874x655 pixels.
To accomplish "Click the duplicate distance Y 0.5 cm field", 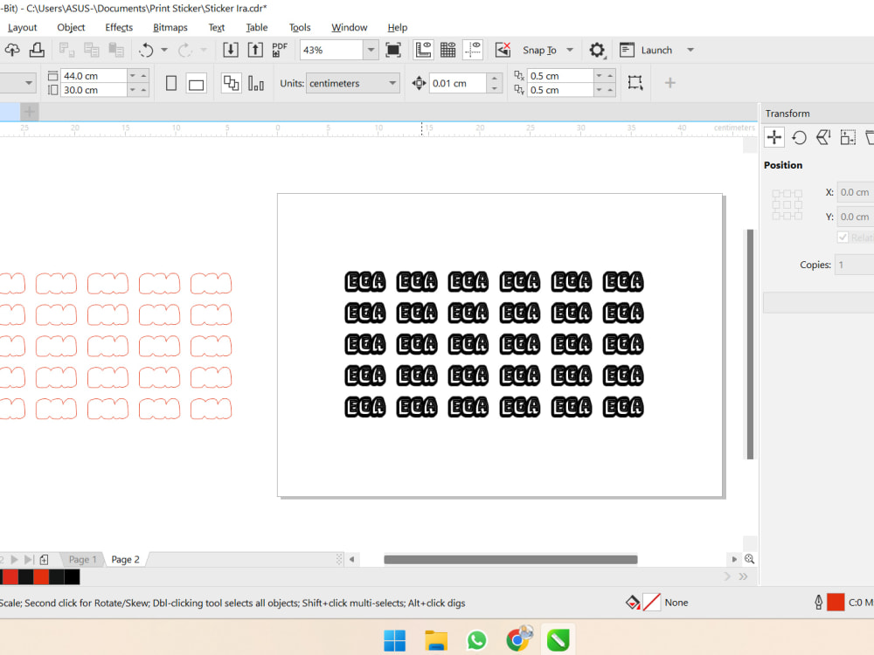I will 559,90.
